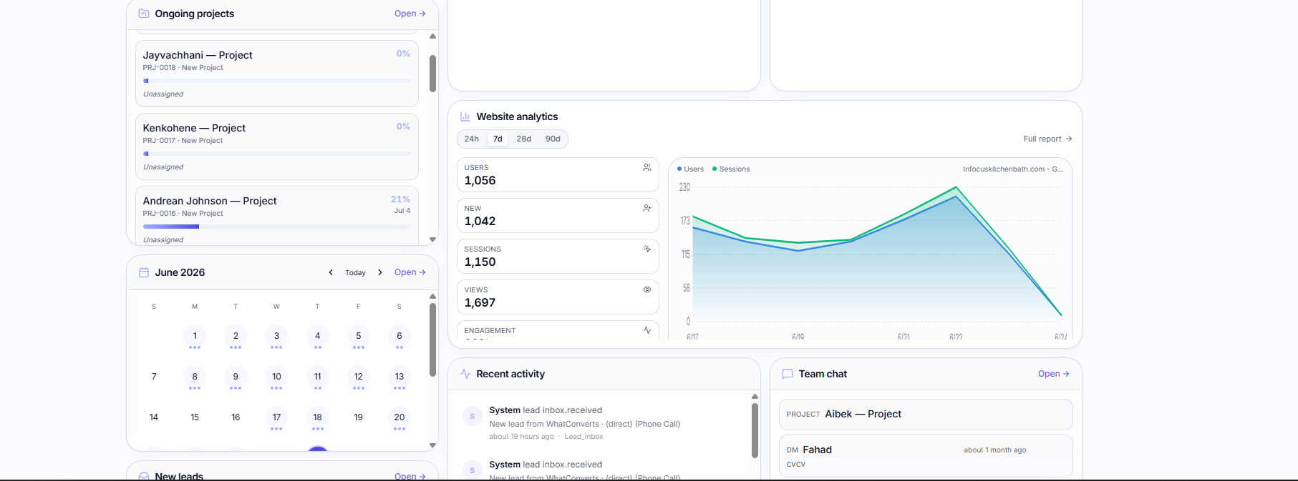
Task: Select June 10 on the calendar
Action: [x=276, y=377]
